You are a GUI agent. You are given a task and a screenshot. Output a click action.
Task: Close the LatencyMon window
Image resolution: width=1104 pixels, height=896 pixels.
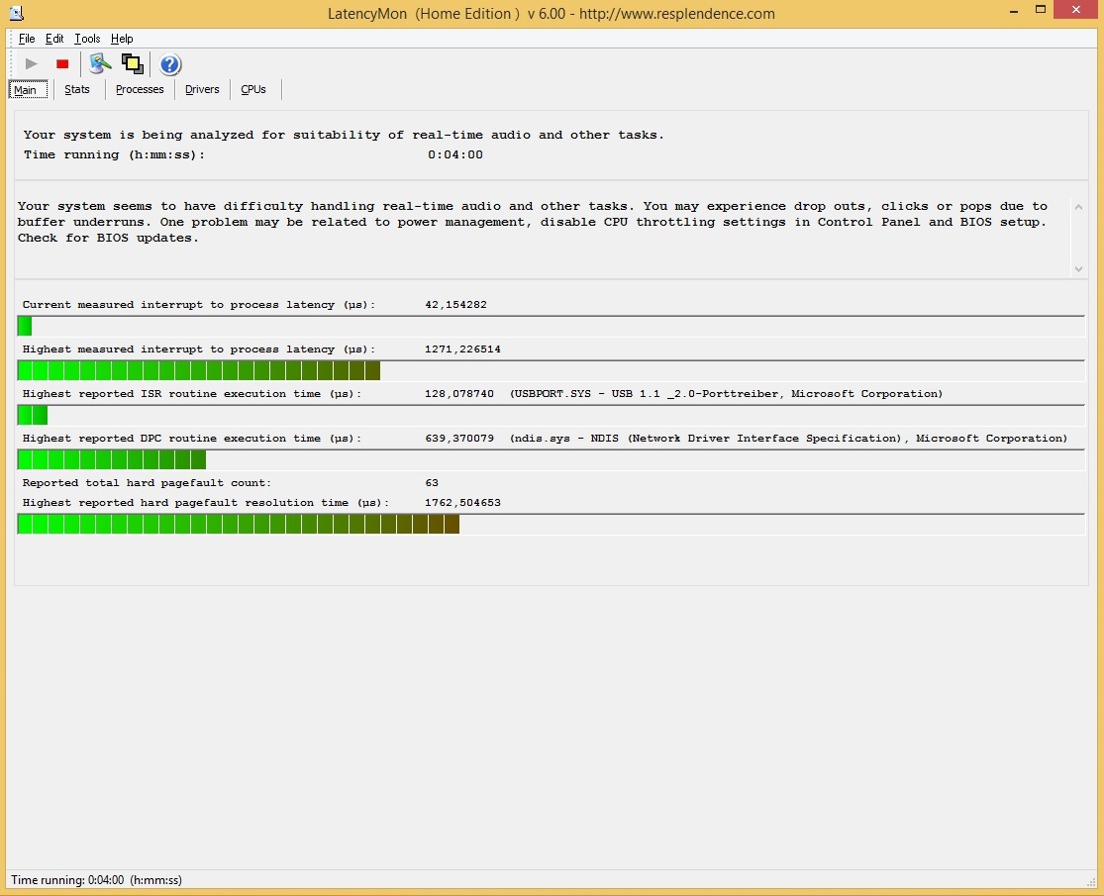[1076, 10]
